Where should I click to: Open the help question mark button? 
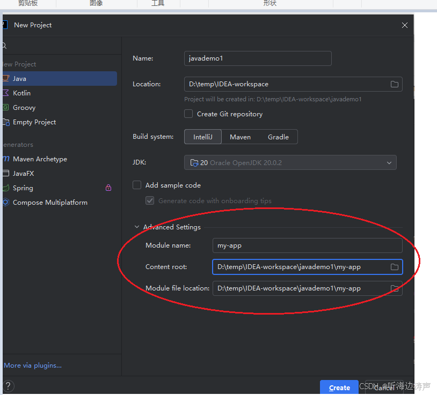8,386
